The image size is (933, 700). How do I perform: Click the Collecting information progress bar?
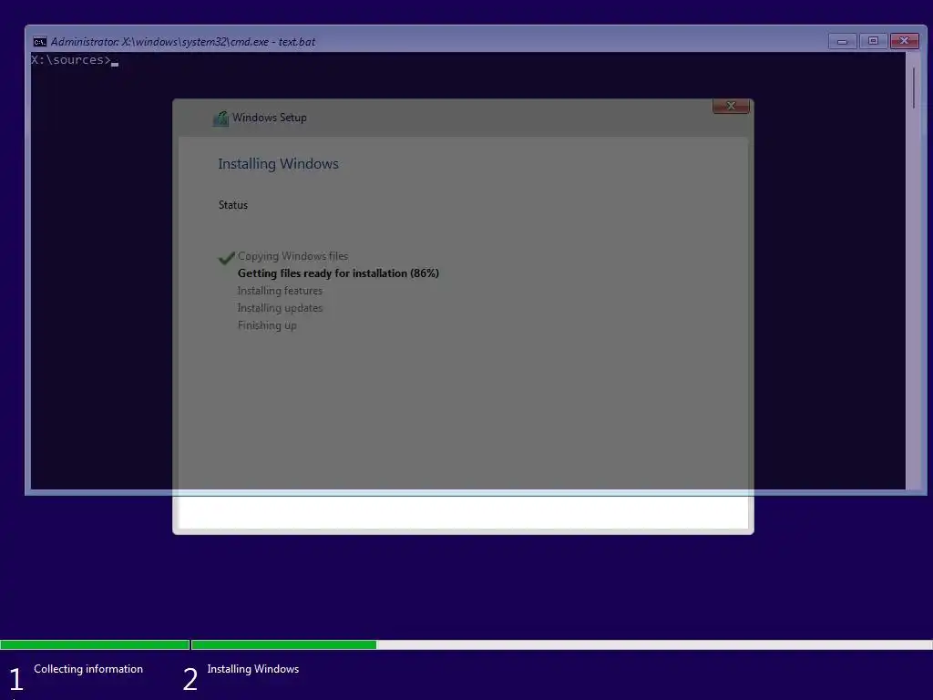(x=95, y=644)
